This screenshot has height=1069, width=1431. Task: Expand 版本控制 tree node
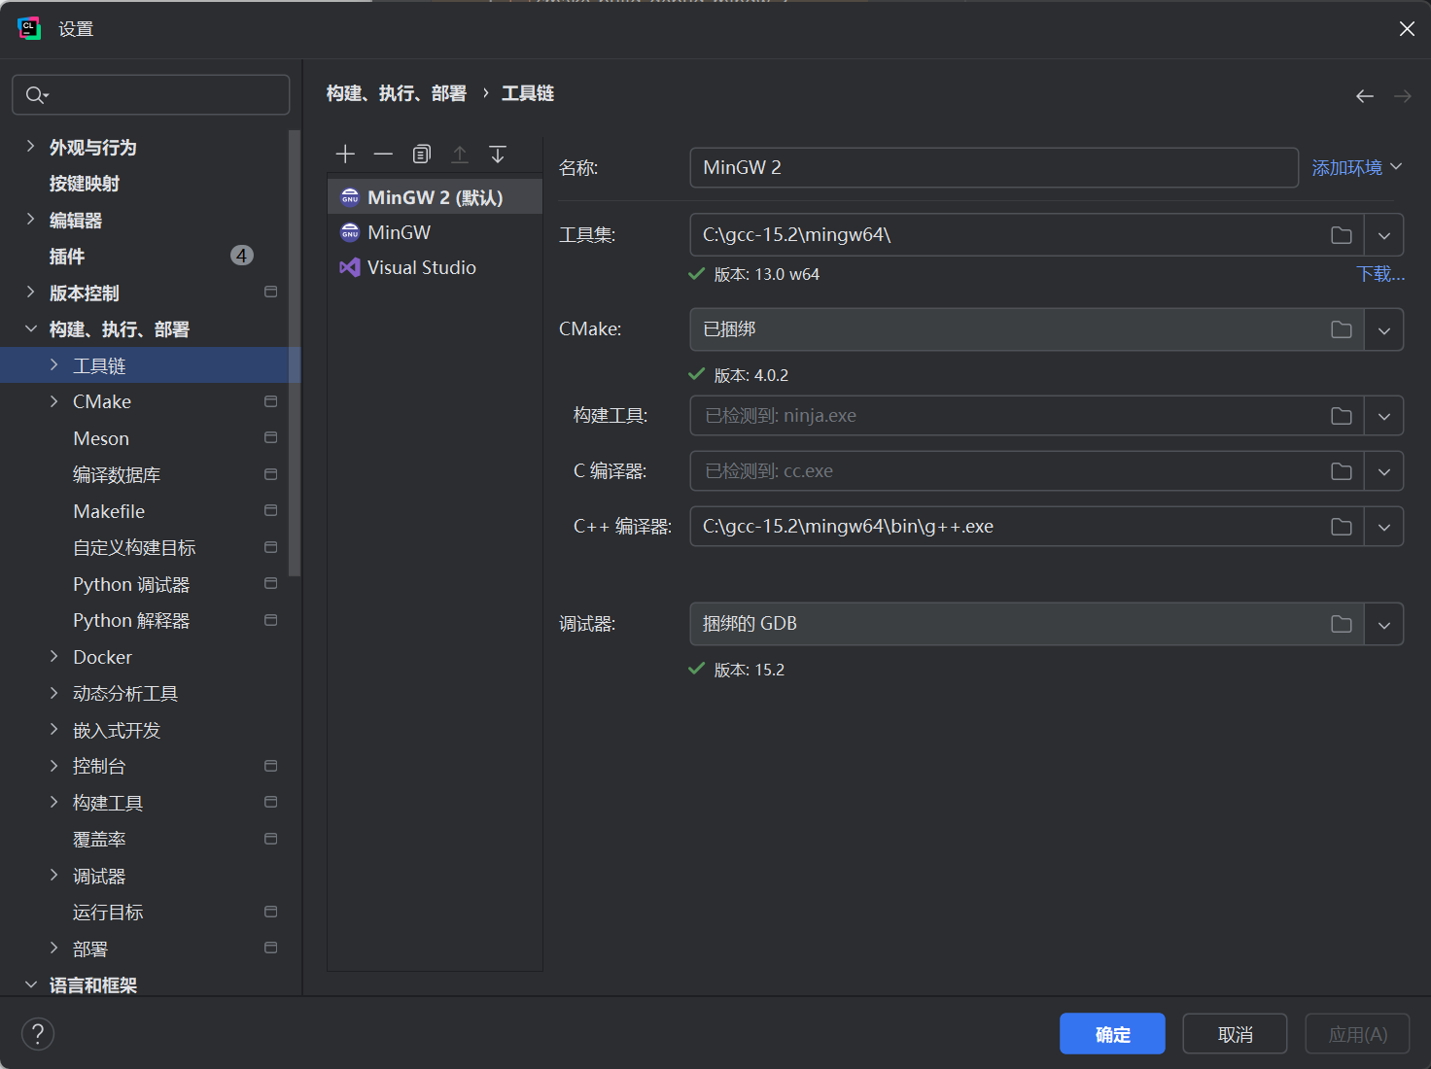(x=30, y=293)
